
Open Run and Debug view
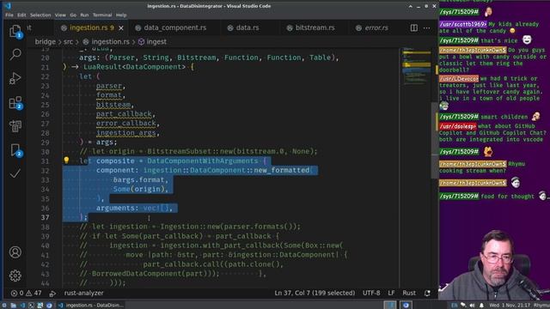[x=15, y=78]
